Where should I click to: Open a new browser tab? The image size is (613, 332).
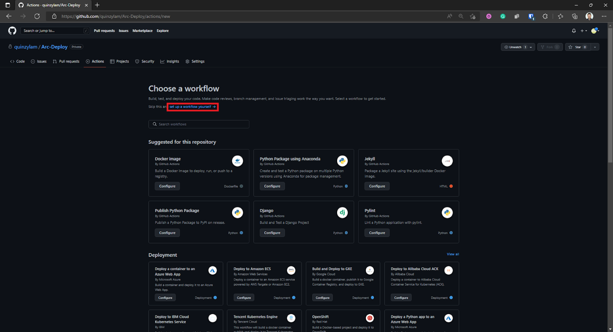pyautogui.click(x=97, y=5)
